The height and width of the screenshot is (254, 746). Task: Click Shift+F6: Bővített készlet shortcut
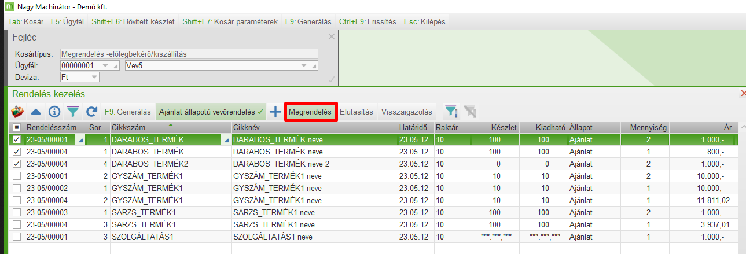[133, 21]
